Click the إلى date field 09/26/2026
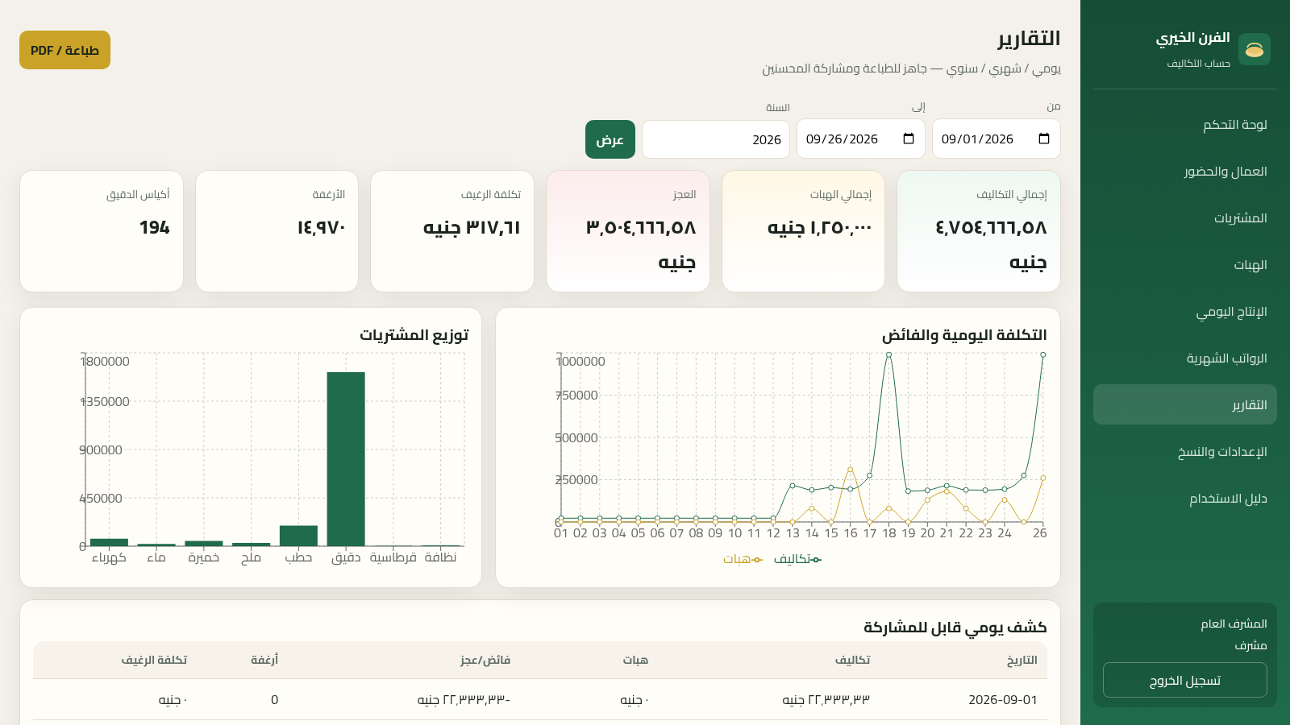This screenshot has width=1290, height=725. (861, 139)
